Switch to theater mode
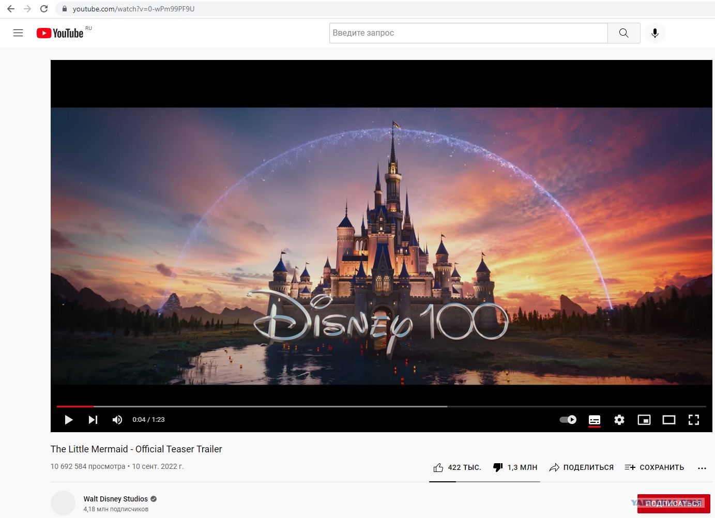The height and width of the screenshot is (518, 715). (x=669, y=420)
